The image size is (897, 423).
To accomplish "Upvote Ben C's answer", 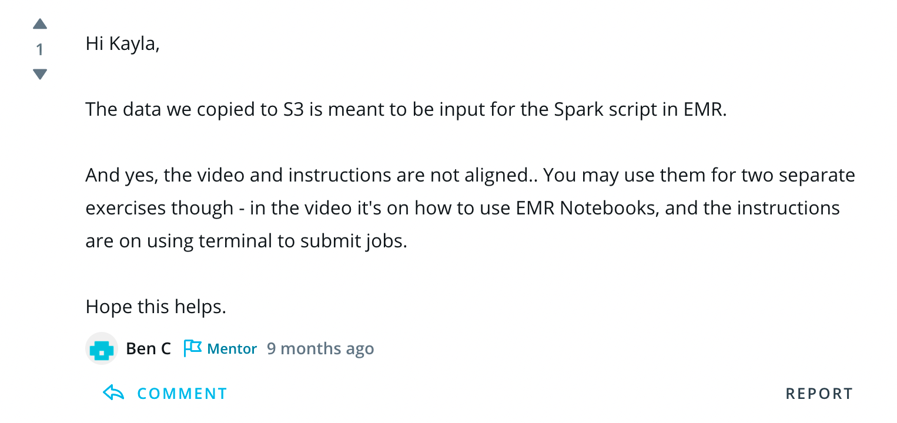I will (40, 24).
